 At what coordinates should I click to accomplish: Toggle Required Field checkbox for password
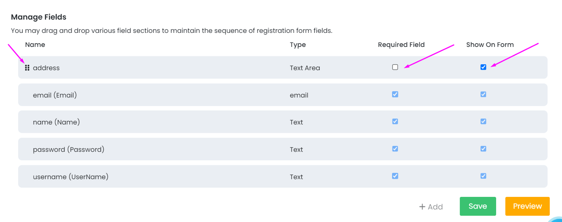click(x=395, y=149)
